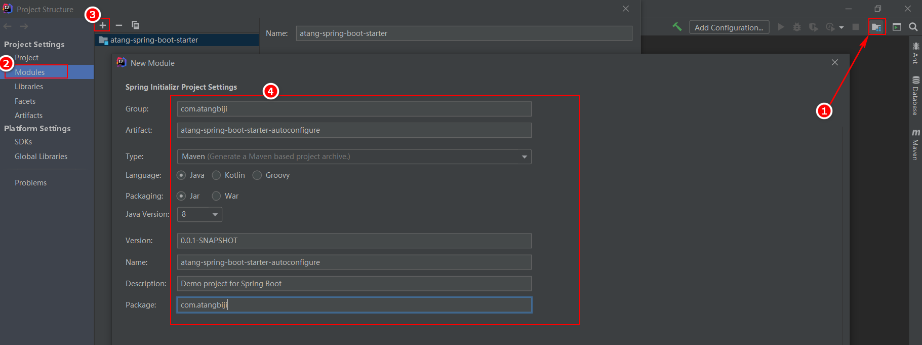This screenshot has width=922, height=345.
Task: Open the Maven tool window
Action: pos(915,145)
